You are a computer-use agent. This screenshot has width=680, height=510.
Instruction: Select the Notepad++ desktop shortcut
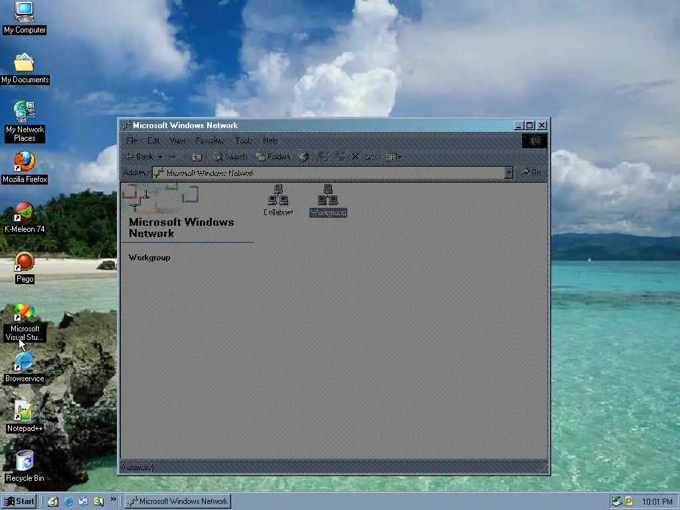coord(25,417)
